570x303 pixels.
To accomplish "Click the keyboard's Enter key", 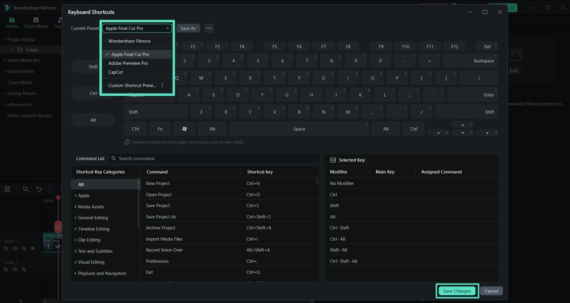I will (473, 95).
